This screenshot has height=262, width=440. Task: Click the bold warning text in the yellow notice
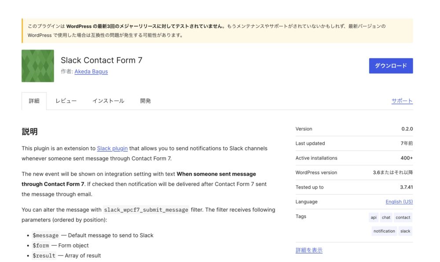(145, 26)
